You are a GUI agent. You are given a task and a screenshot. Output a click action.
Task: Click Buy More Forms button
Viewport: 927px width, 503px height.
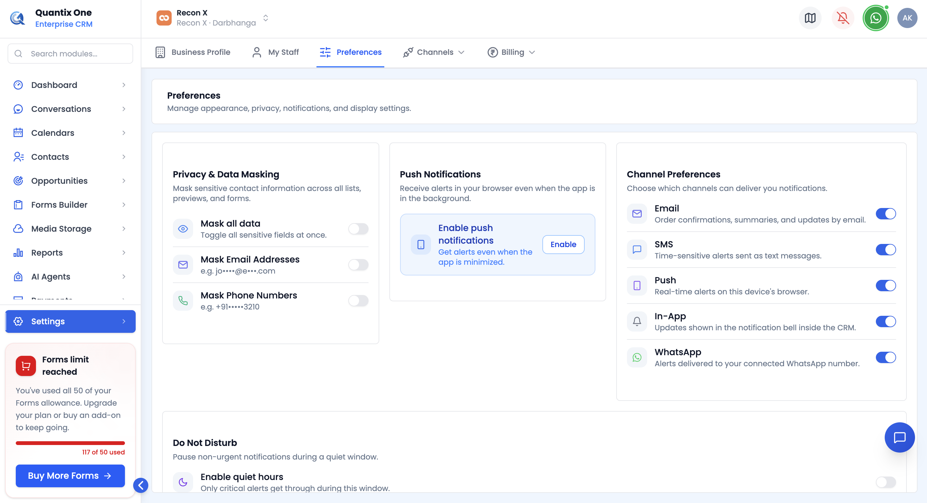[71, 476]
